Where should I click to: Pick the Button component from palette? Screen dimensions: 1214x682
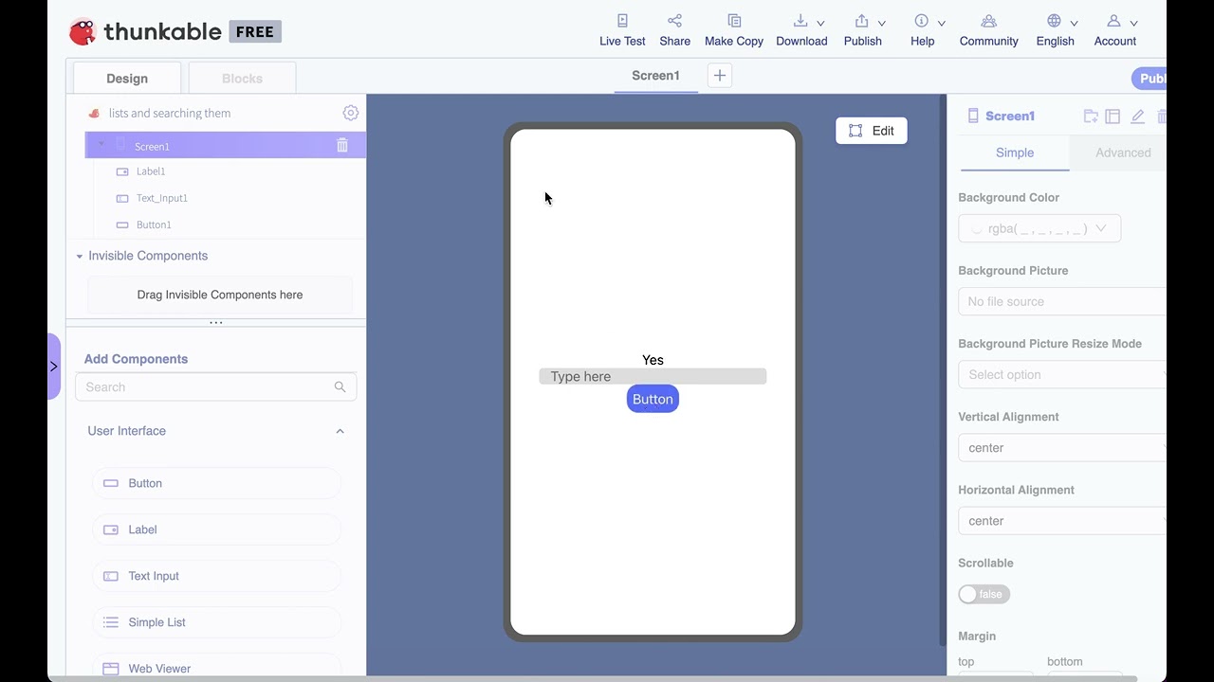point(216,483)
